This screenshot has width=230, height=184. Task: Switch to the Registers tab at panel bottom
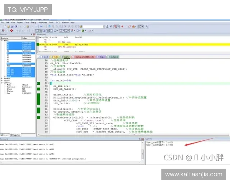click(x=15, y=135)
